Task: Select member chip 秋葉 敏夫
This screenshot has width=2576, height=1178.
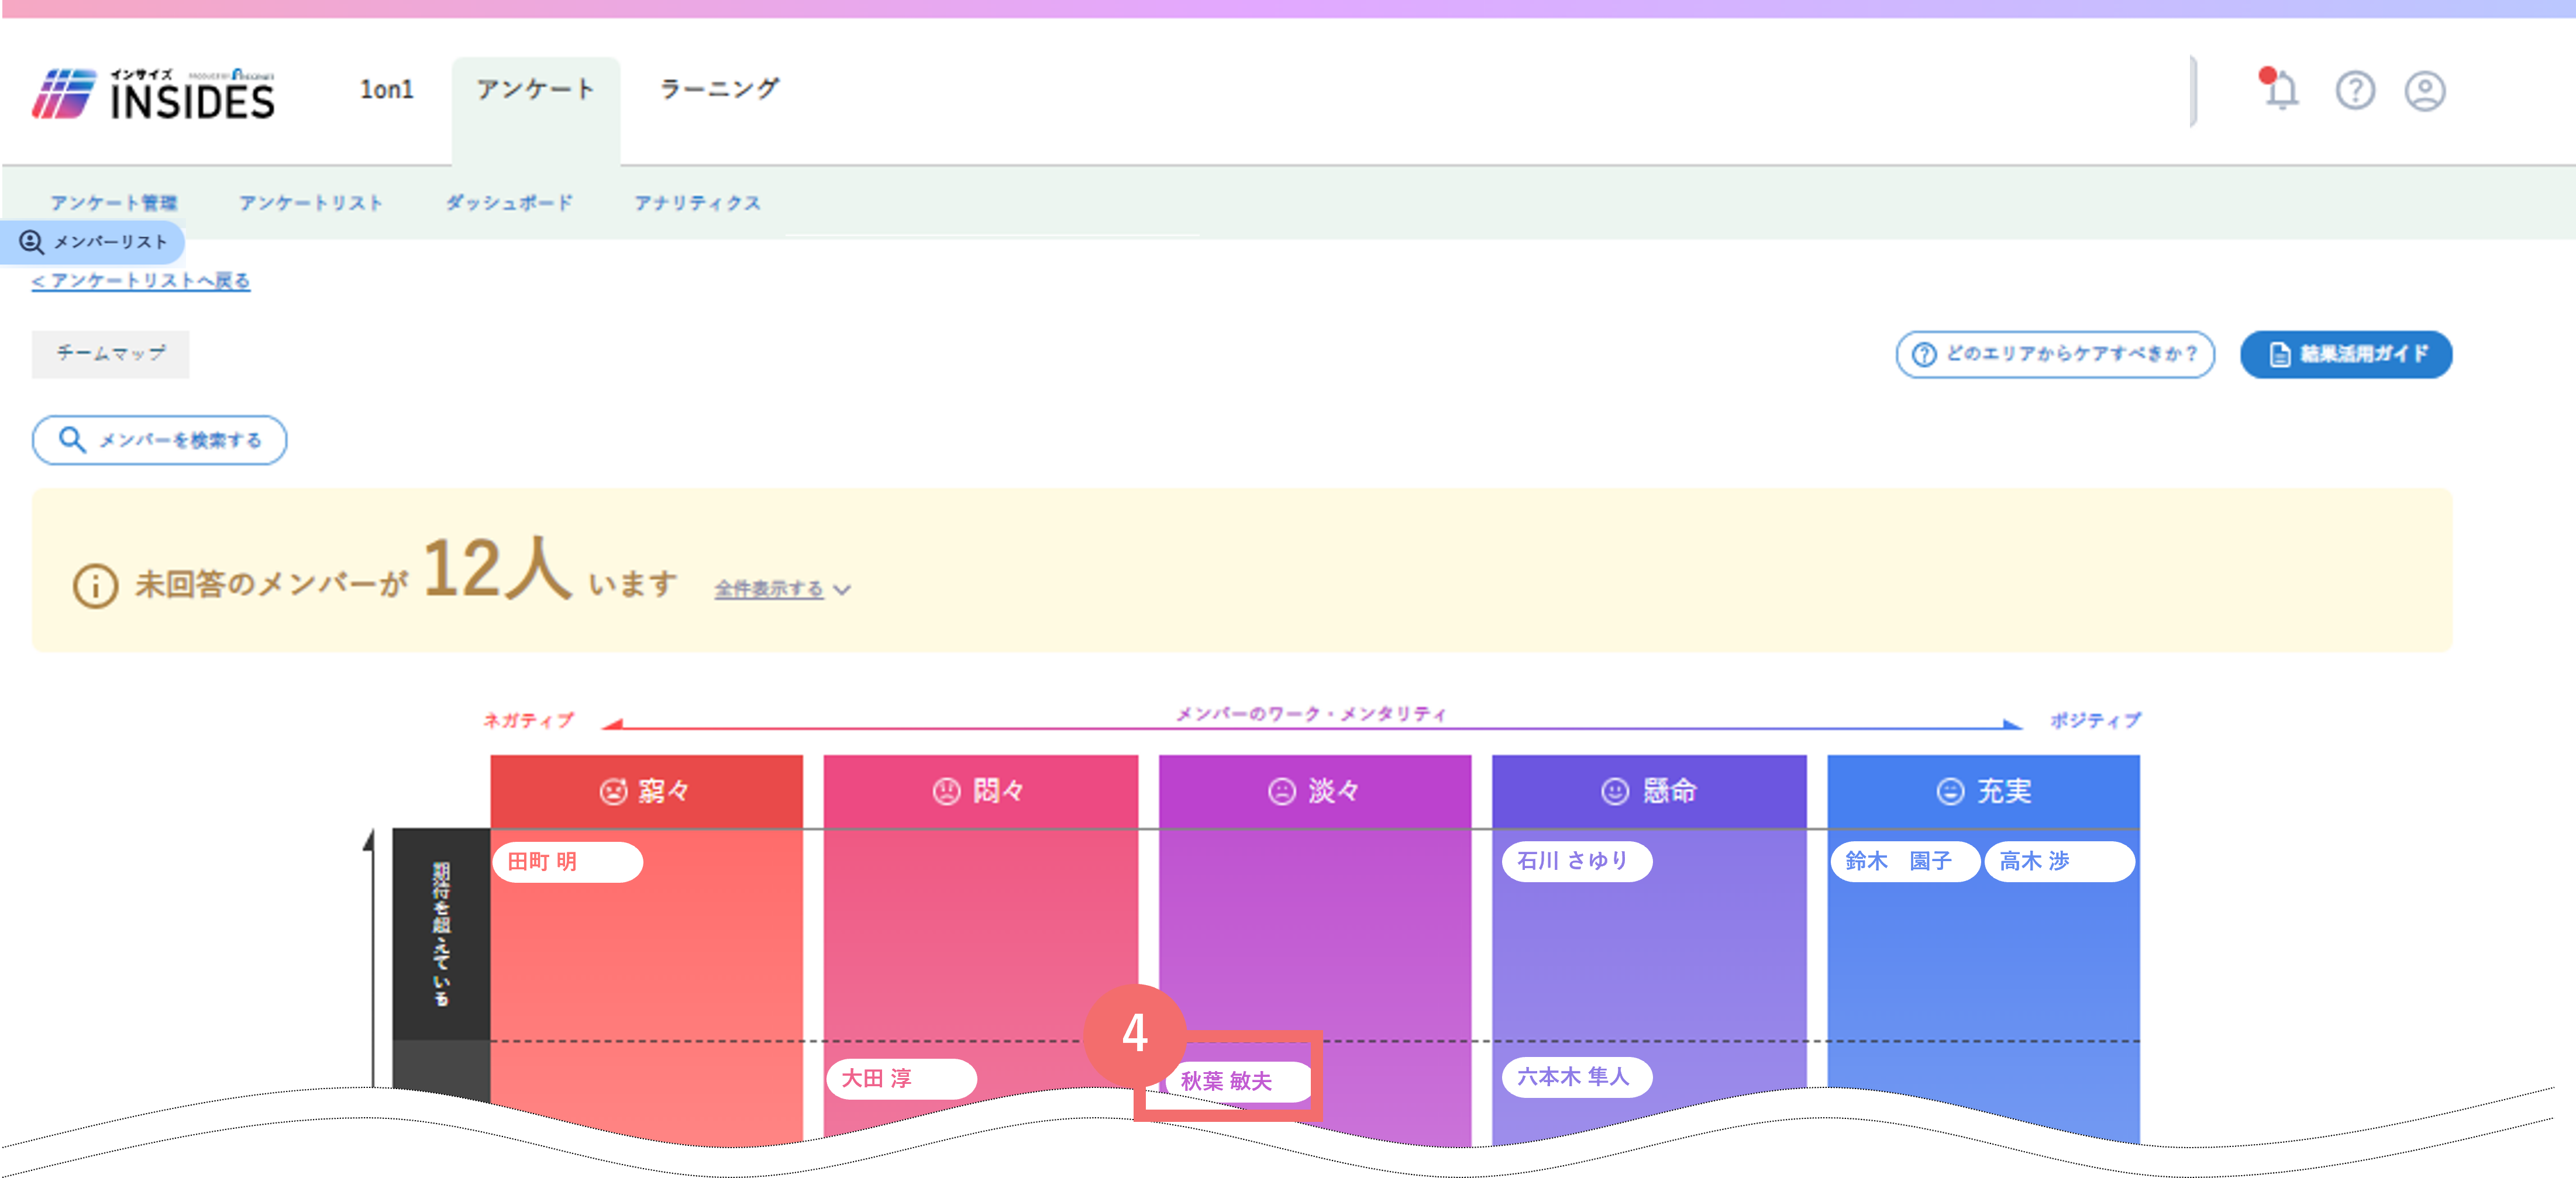Action: (x=1238, y=1081)
